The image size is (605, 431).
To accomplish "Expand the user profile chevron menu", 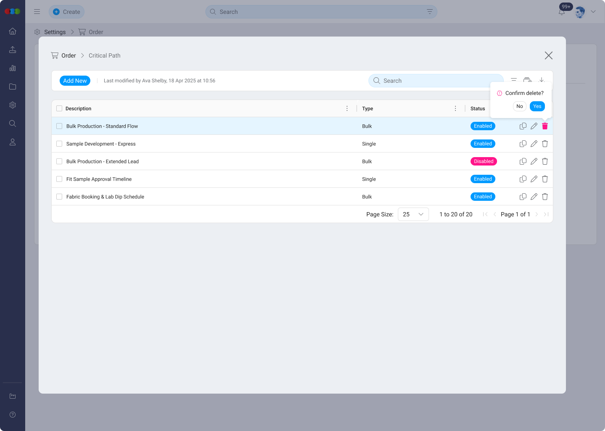I will tap(593, 12).
